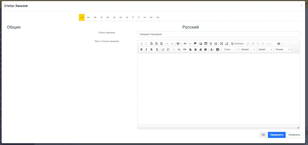Image resolution: width=308 pixels, height=145 pixels.
Task: Click the numbered list icon
Action: [x=163, y=50]
